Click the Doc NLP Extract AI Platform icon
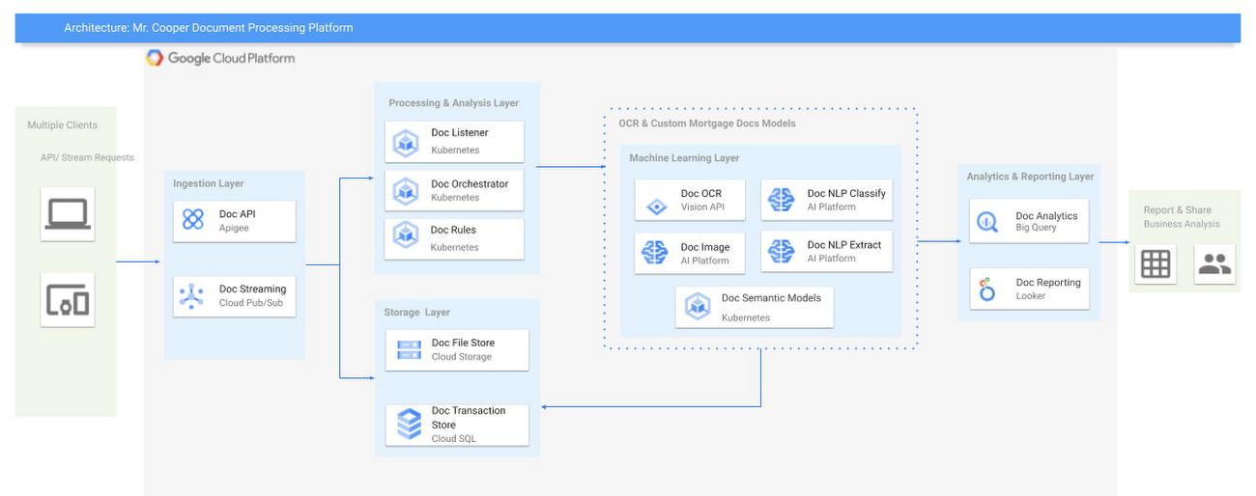 click(781, 253)
